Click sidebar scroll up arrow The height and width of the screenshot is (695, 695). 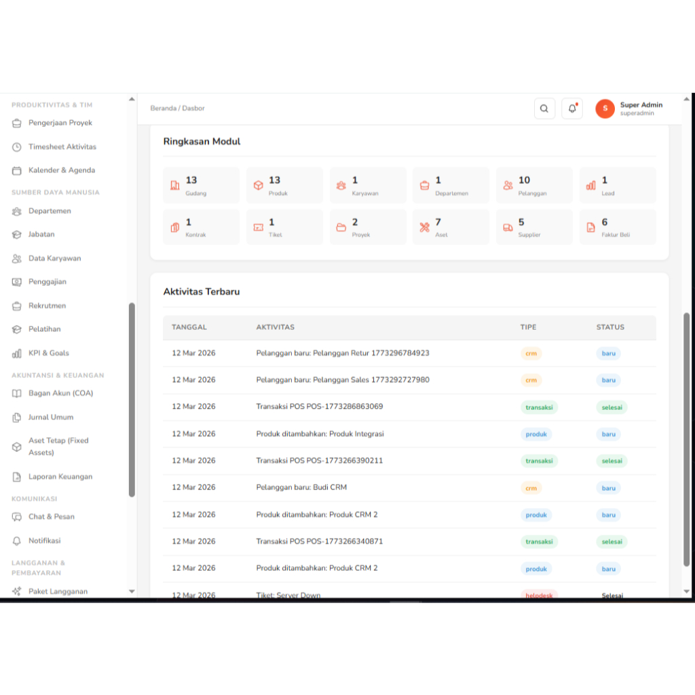pos(132,99)
